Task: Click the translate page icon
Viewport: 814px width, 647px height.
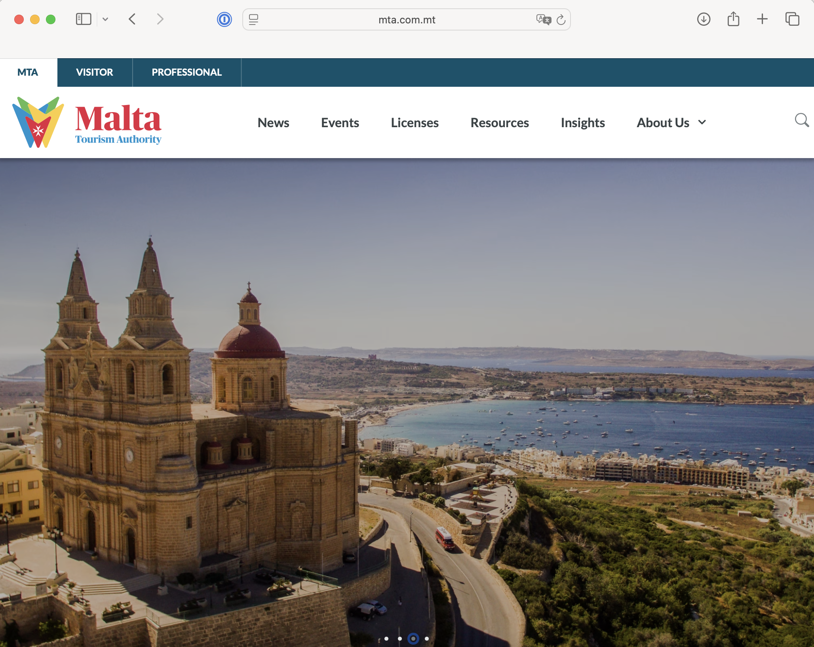Action: coord(543,19)
